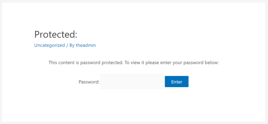Image resolution: width=268 pixels, height=124 pixels.
Task: Click the blue Enter button
Action: tap(176, 82)
